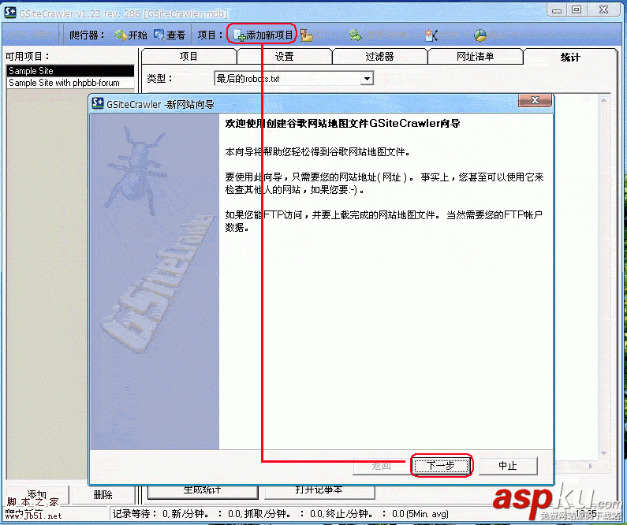The width and height of the screenshot is (627, 525).
Task: Click the scroll-down arrow of statistics pane
Action: point(604,453)
